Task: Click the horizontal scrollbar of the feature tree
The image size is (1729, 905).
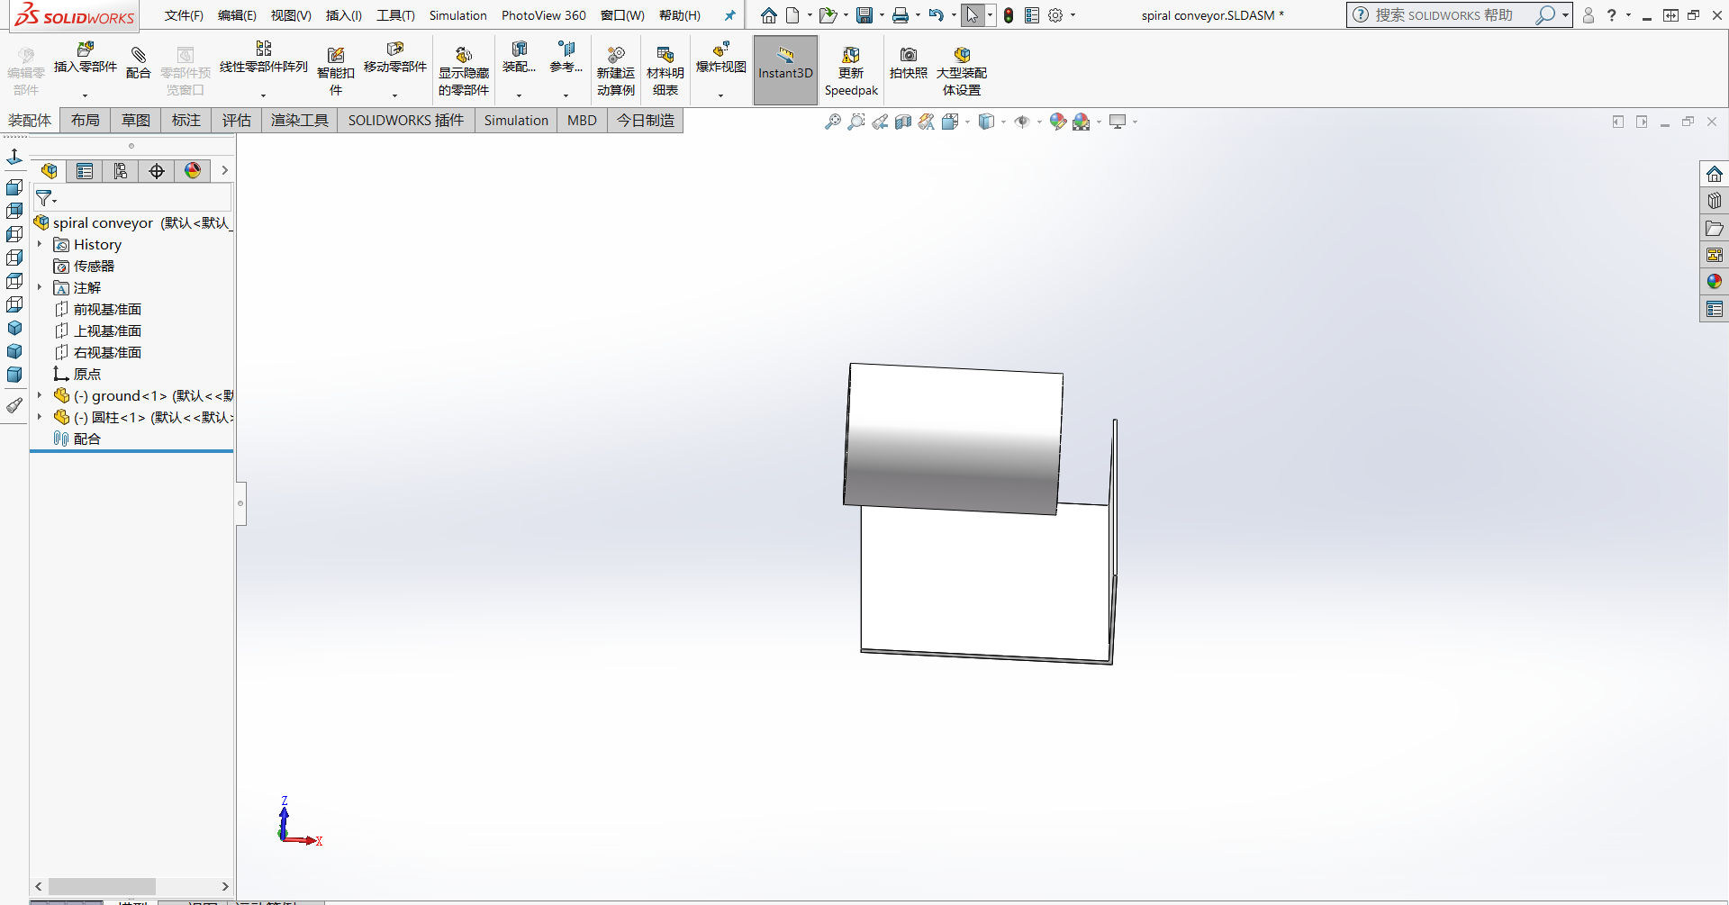Action: click(x=102, y=887)
